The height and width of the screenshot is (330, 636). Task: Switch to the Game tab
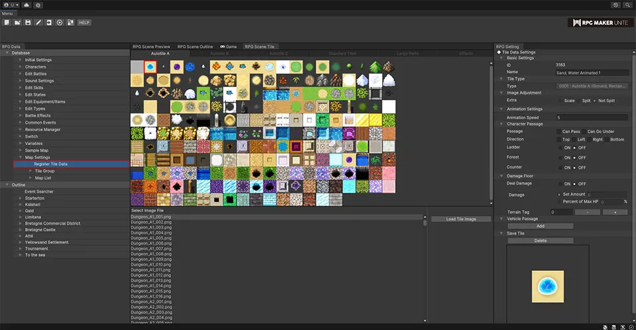229,46
